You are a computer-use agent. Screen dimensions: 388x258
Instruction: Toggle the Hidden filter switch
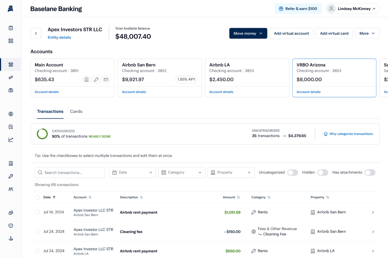click(323, 172)
